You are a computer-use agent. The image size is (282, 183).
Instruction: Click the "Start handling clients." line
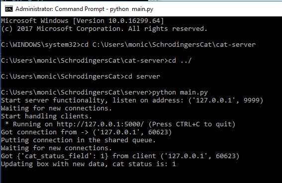pos(47,116)
